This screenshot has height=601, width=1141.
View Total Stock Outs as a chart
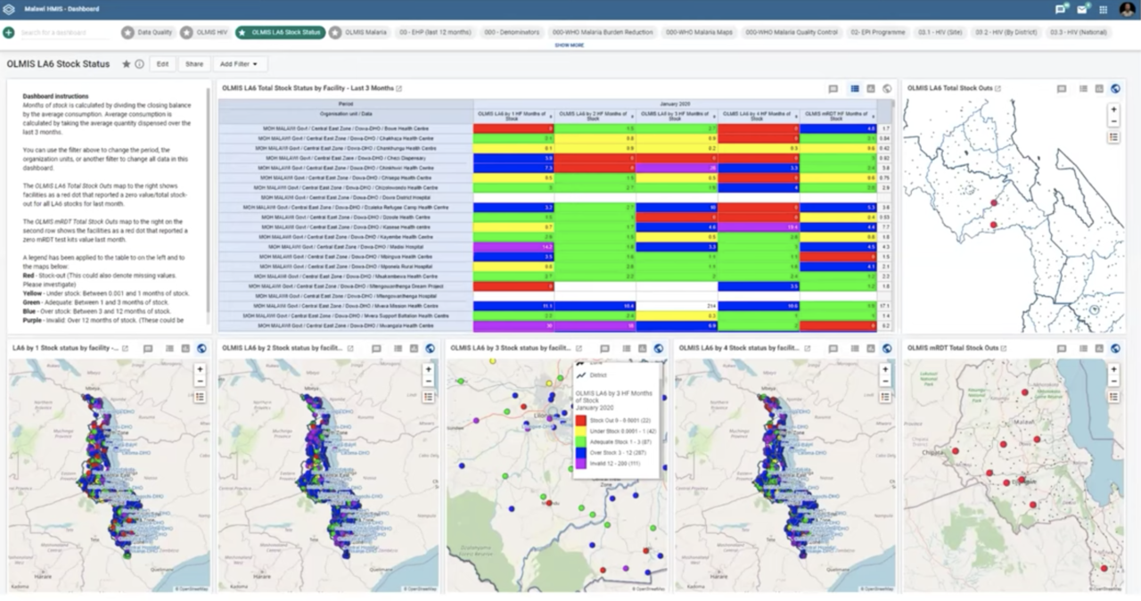click(x=1100, y=88)
